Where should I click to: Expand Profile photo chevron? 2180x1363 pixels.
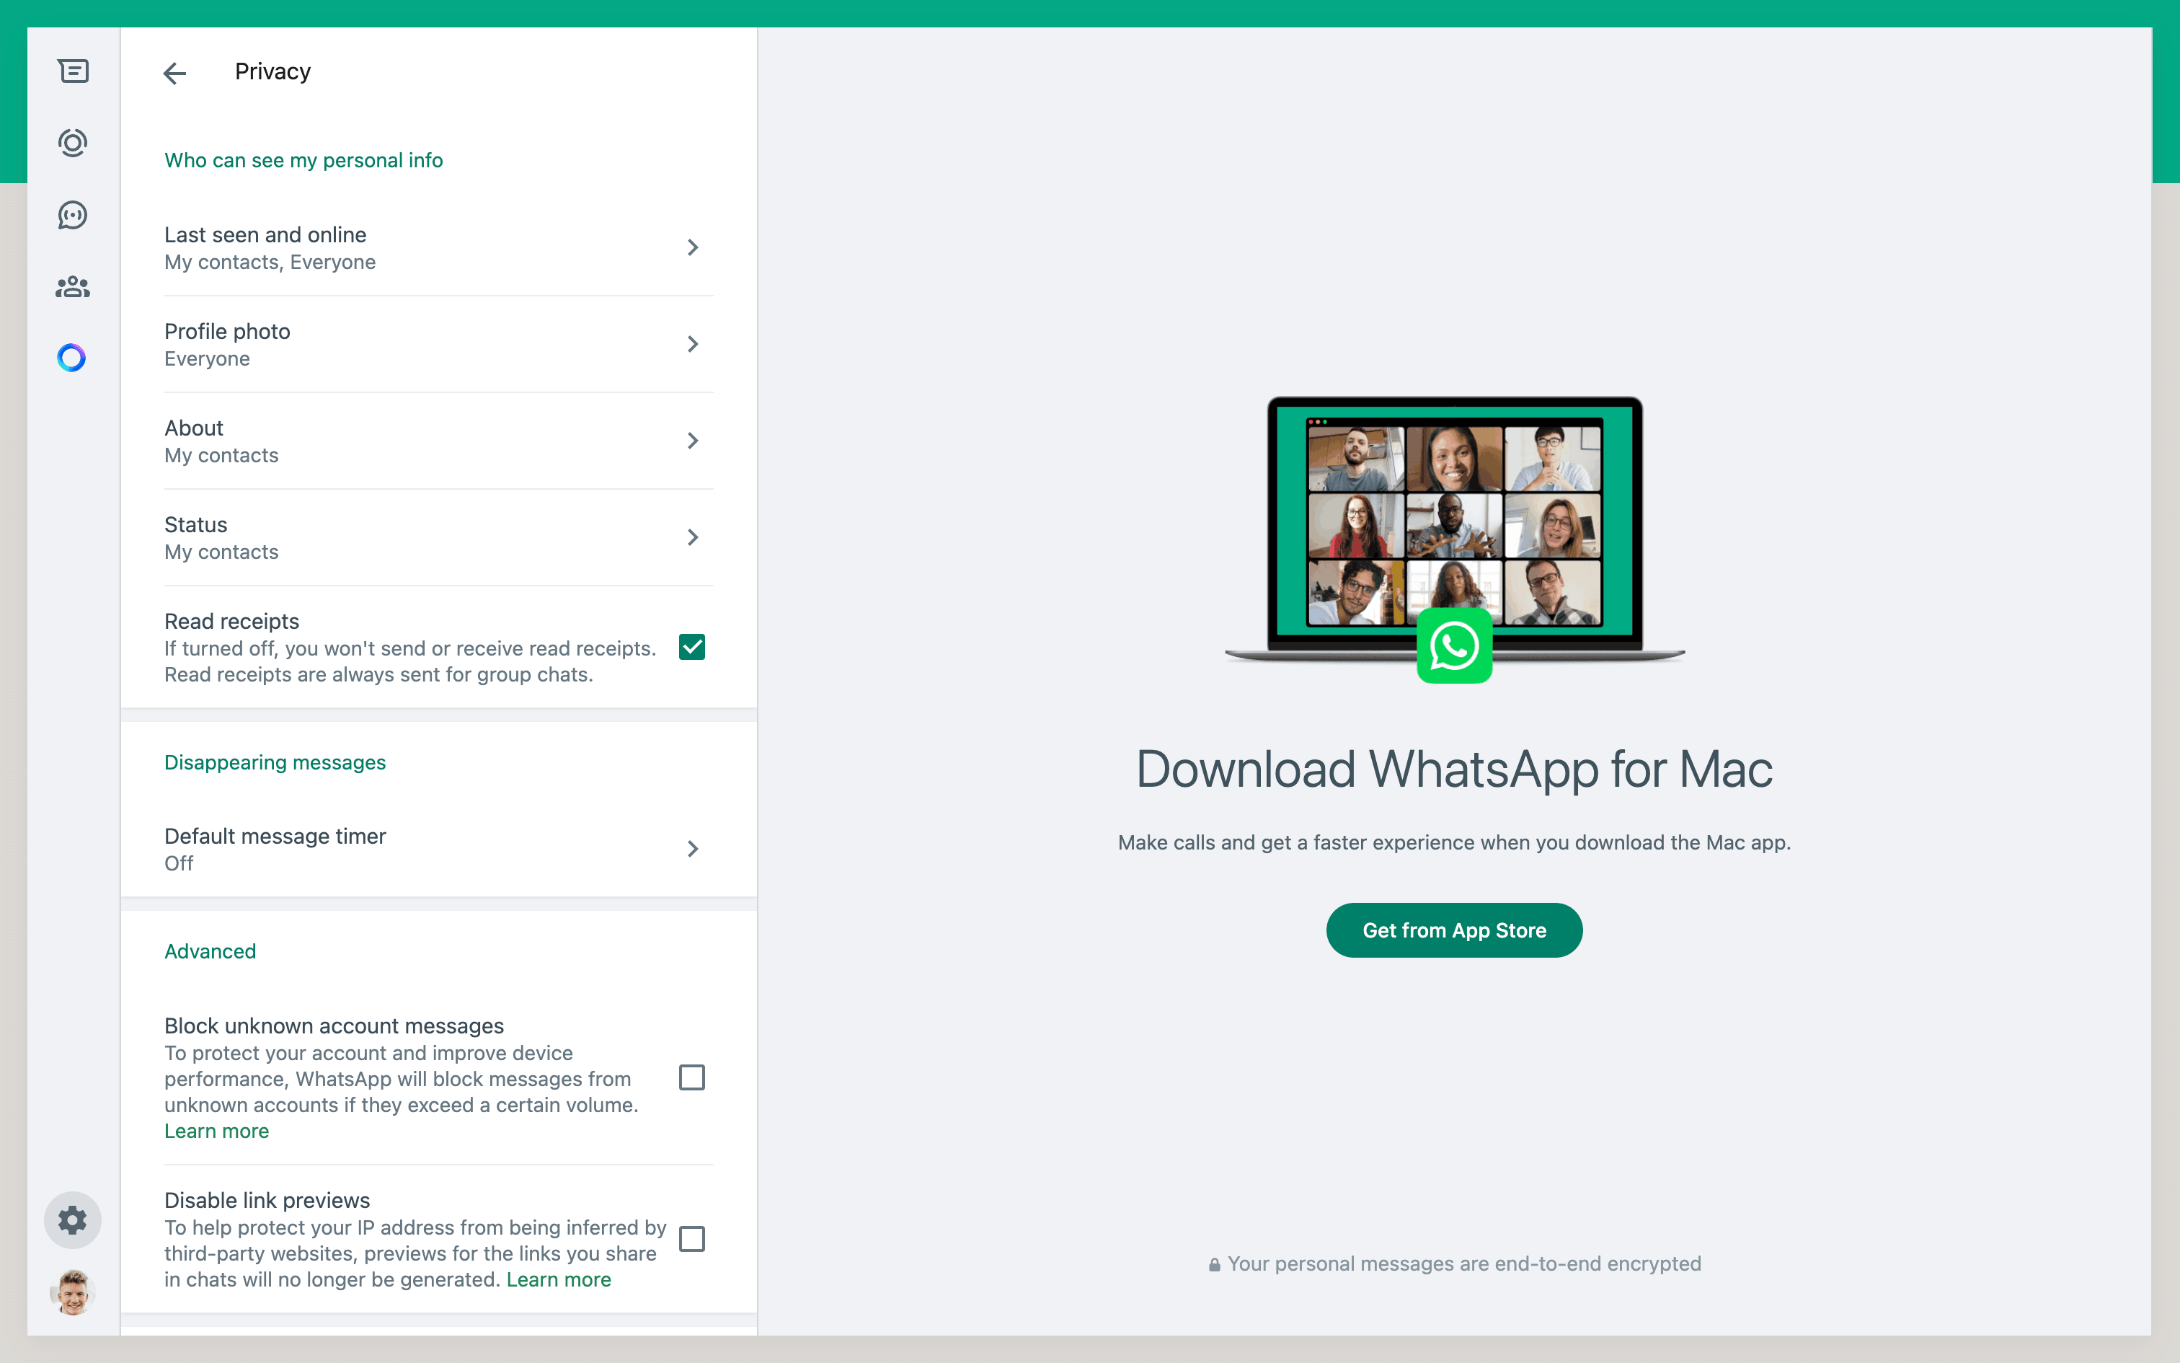(692, 345)
